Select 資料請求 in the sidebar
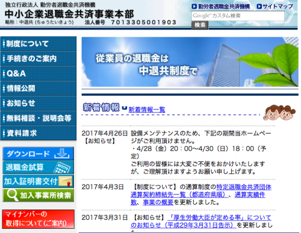The height and width of the screenshot is (233, 301). 39,133
